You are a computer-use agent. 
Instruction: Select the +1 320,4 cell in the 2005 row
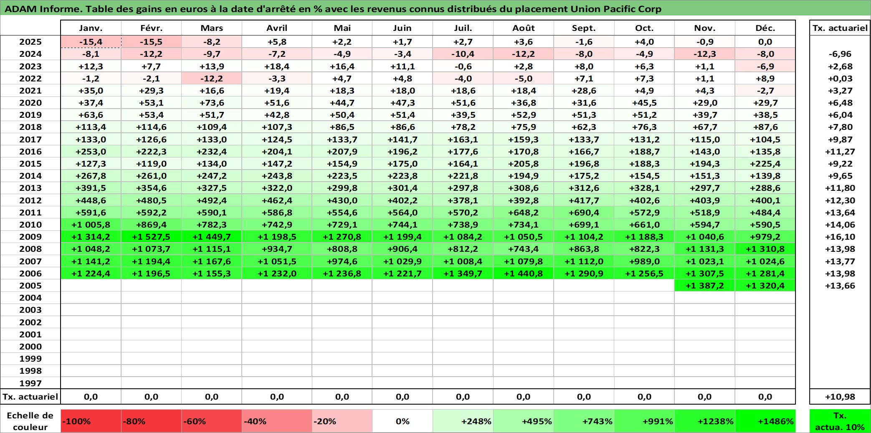(765, 286)
